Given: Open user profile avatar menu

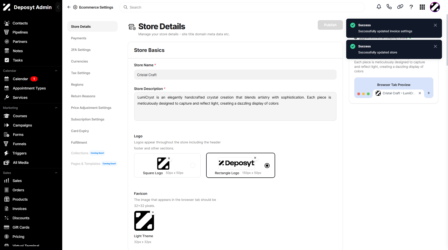Looking at the screenshot, I should pyautogui.click(x=435, y=7).
